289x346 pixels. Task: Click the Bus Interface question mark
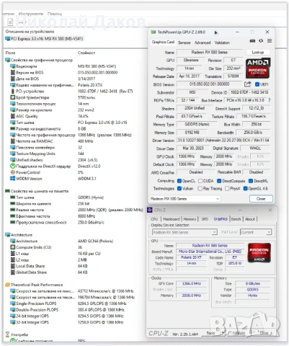tap(270, 100)
